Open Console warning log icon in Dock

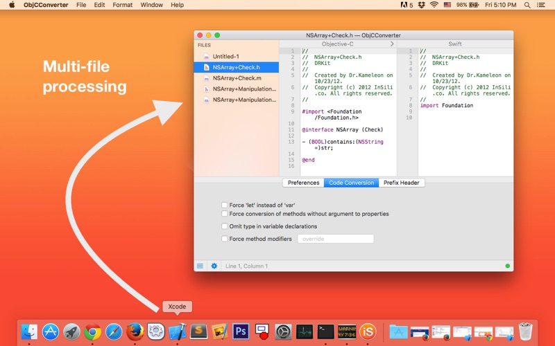click(346, 332)
